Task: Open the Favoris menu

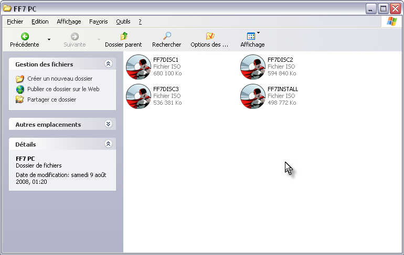Action: coord(98,21)
